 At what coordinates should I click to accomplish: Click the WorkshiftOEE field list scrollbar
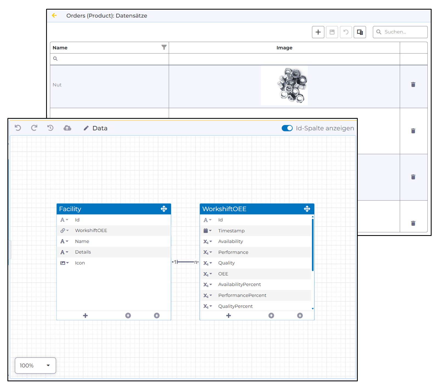pyautogui.click(x=313, y=244)
